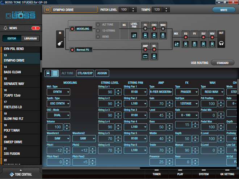Toggle the MODELING on/off indicator
This screenshot has width=239, height=179.
pyautogui.click(x=72, y=29)
